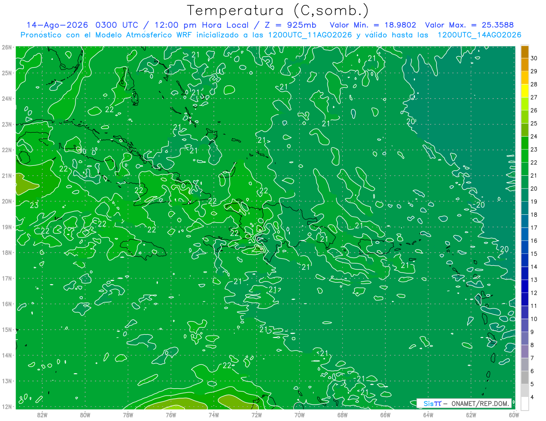Click the 17N latitude axis label
Screen dimensions: 546x421
tap(7, 278)
